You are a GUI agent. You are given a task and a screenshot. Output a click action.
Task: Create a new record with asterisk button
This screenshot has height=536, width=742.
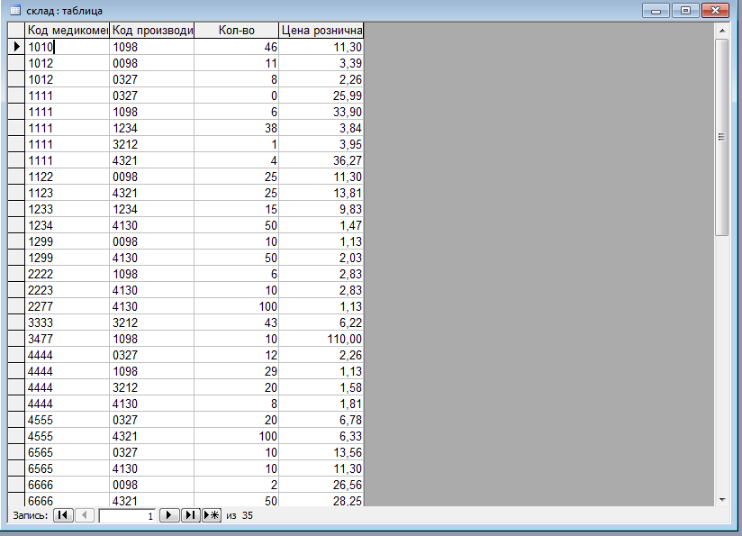pos(212,515)
